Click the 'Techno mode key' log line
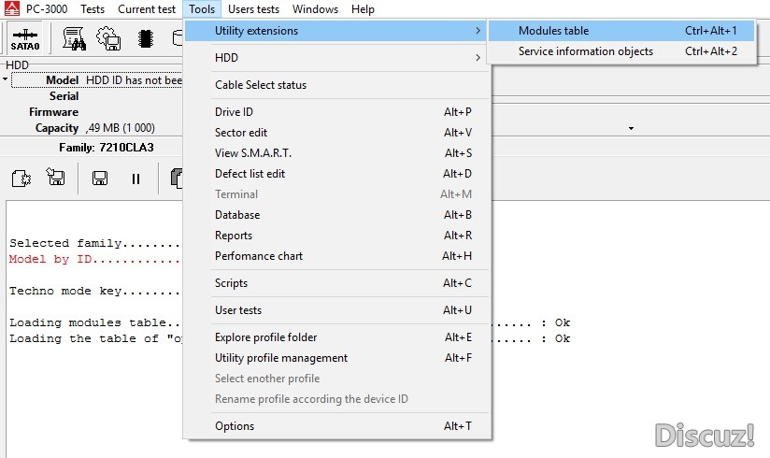Screen dimensions: 770x458 coord(94,291)
